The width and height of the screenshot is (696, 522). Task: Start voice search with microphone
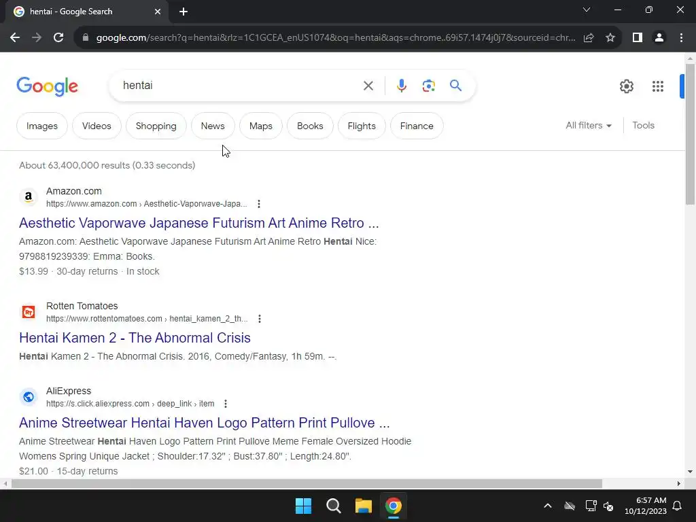[401, 86]
